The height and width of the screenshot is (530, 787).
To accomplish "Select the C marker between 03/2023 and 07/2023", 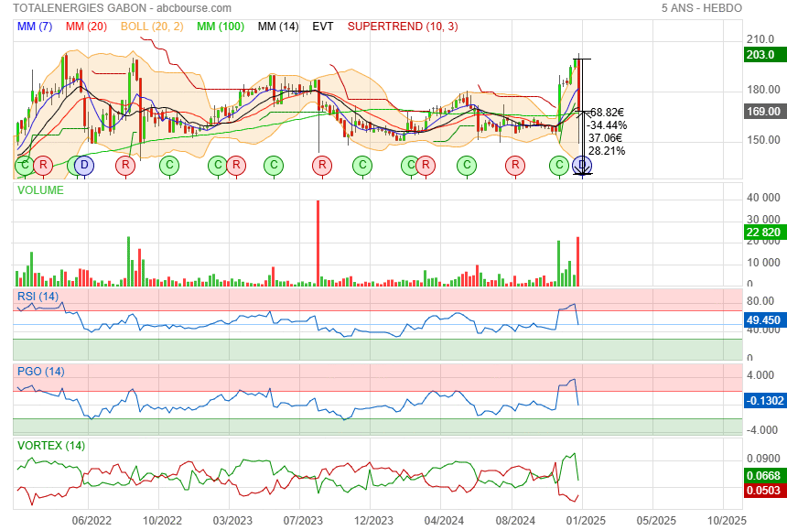I will tap(274, 165).
